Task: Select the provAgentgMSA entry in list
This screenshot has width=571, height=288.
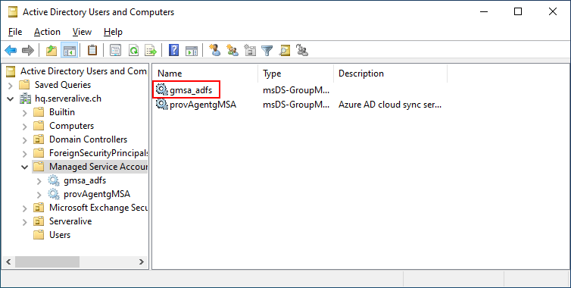Action: point(196,105)
